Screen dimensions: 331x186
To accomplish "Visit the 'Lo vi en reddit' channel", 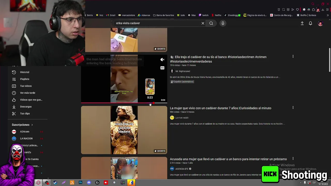I will coord(182,118).
